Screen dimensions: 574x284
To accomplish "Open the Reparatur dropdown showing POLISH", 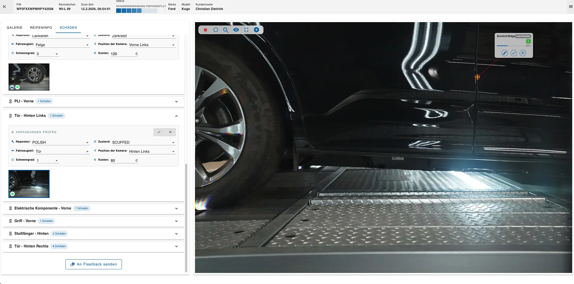I will [x=87, y=142].
